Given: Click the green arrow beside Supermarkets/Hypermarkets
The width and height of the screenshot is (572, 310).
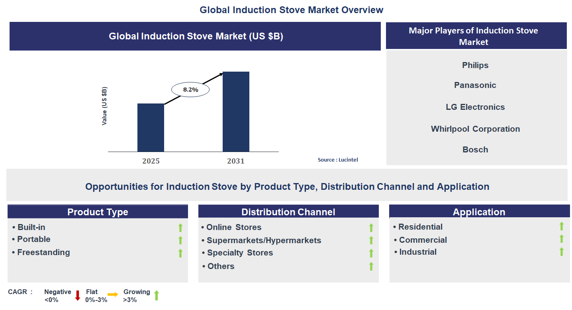Looking at the screenshot, I should click(x=371, y=240).
